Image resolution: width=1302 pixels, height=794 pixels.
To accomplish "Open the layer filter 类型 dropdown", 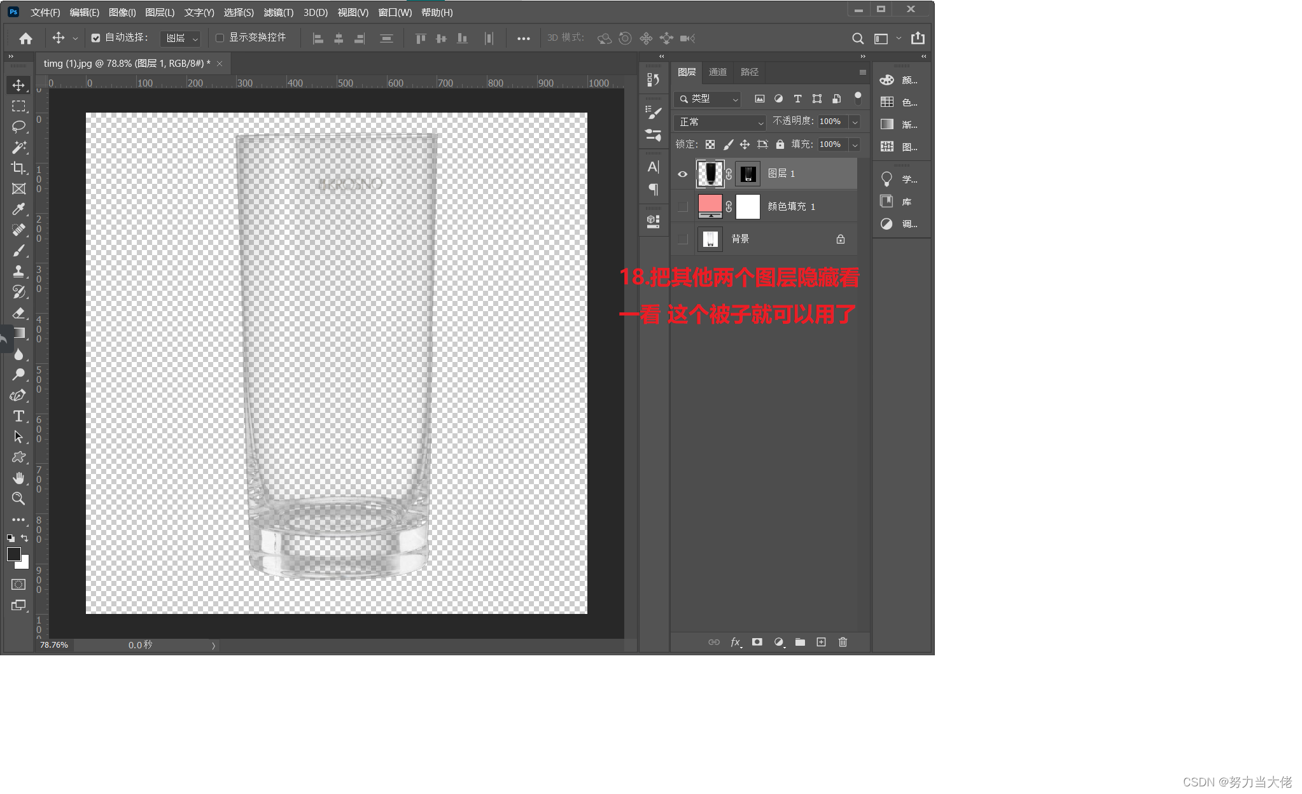I will 707,99.
